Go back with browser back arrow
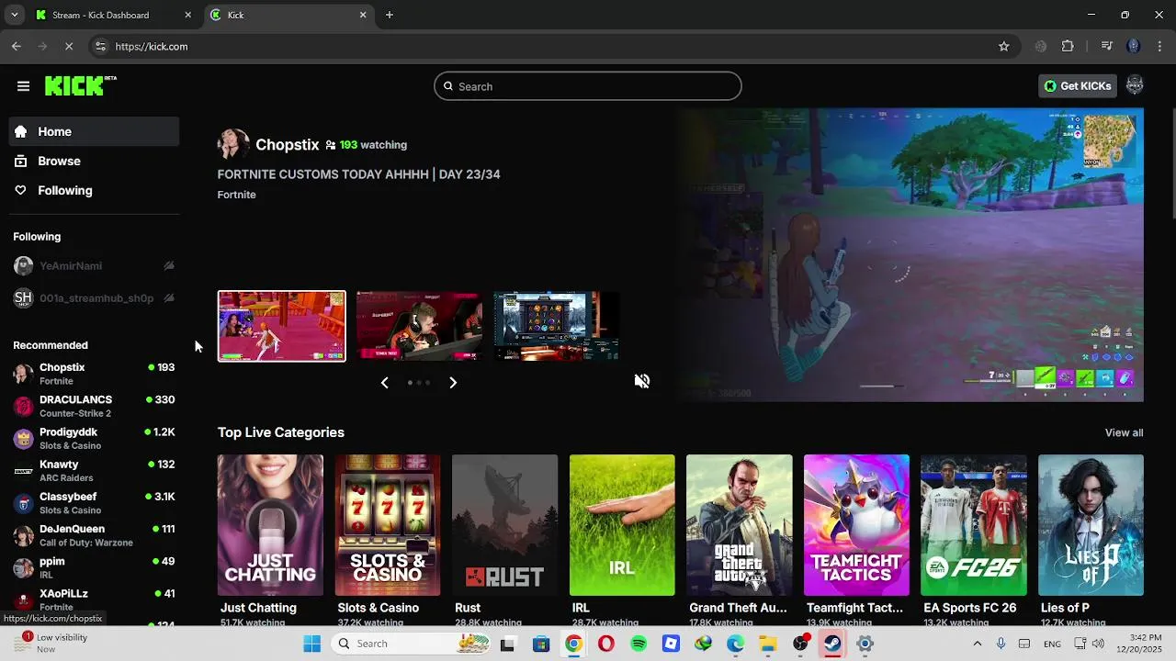This screenshot has width=1176, height=661. 17,46
